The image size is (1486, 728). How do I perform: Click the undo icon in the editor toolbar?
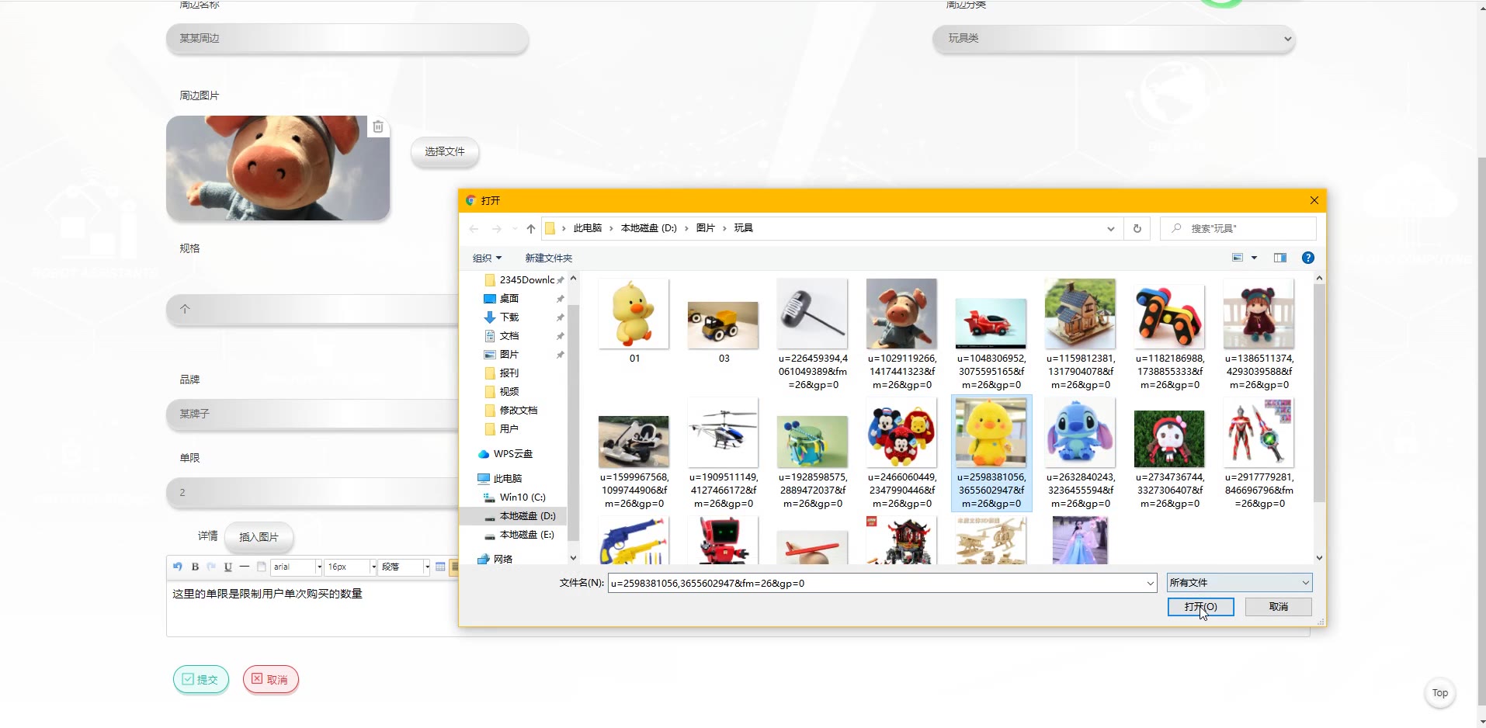coord(178,567)
